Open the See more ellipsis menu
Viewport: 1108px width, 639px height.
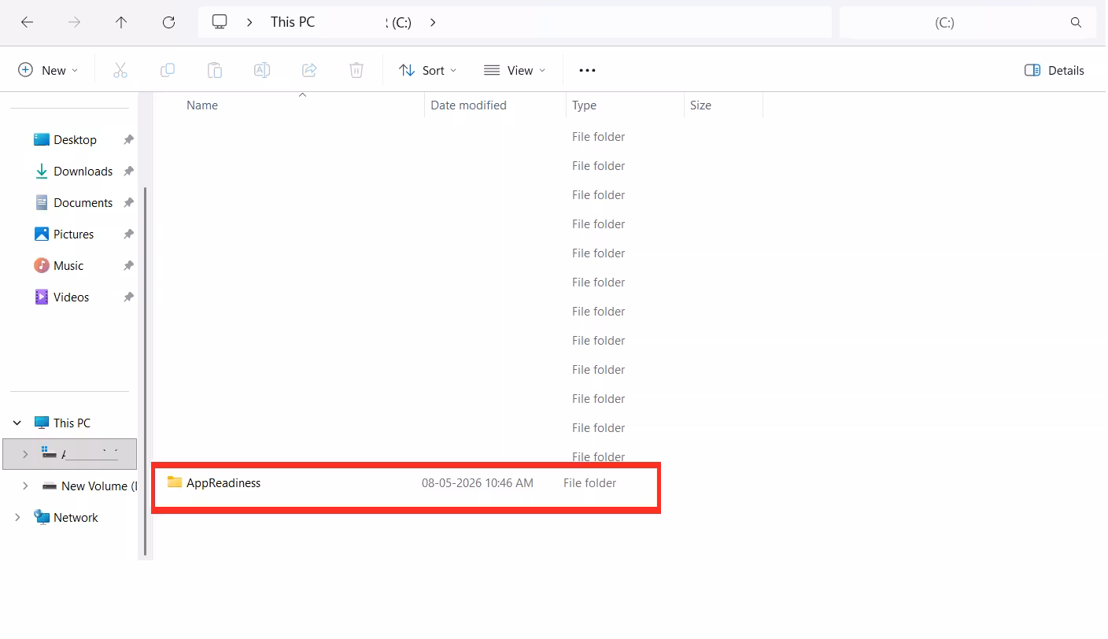pos(587,70)
